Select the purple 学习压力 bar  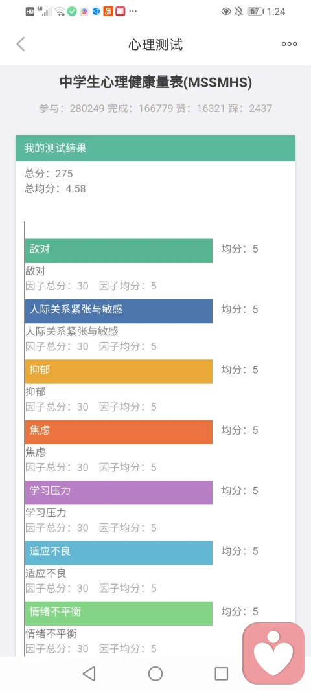119,492
